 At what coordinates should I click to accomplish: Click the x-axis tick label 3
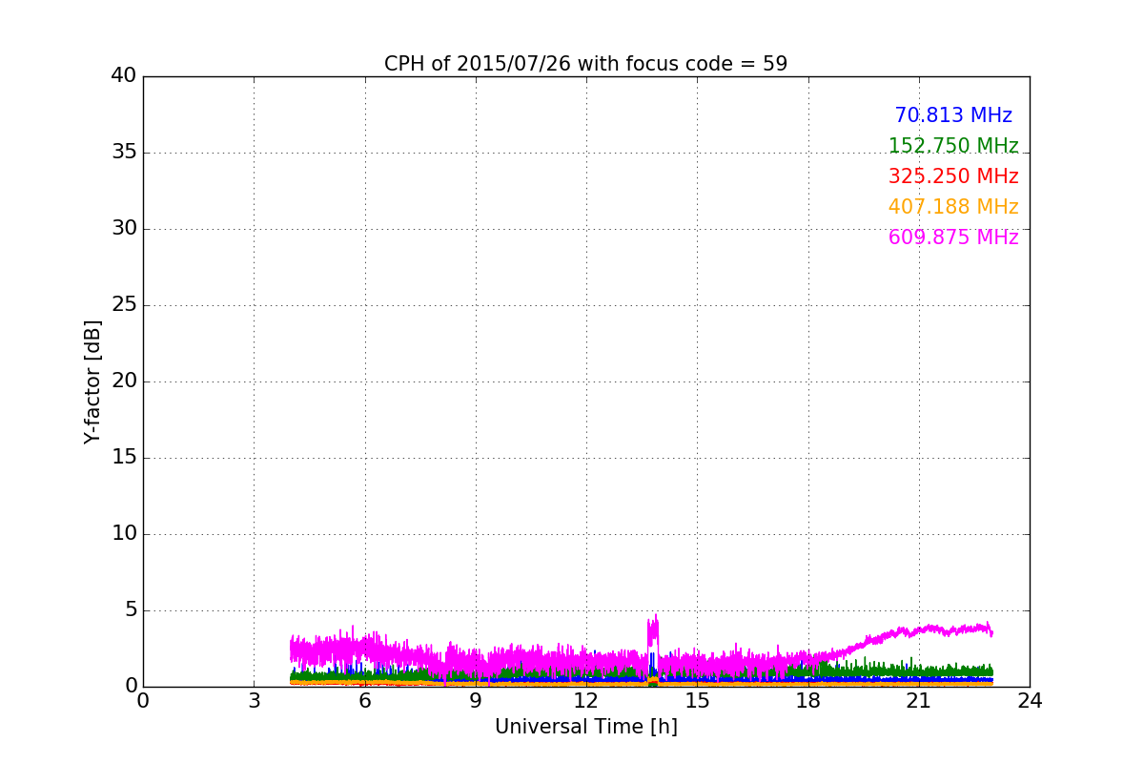(x=254, y=701)
